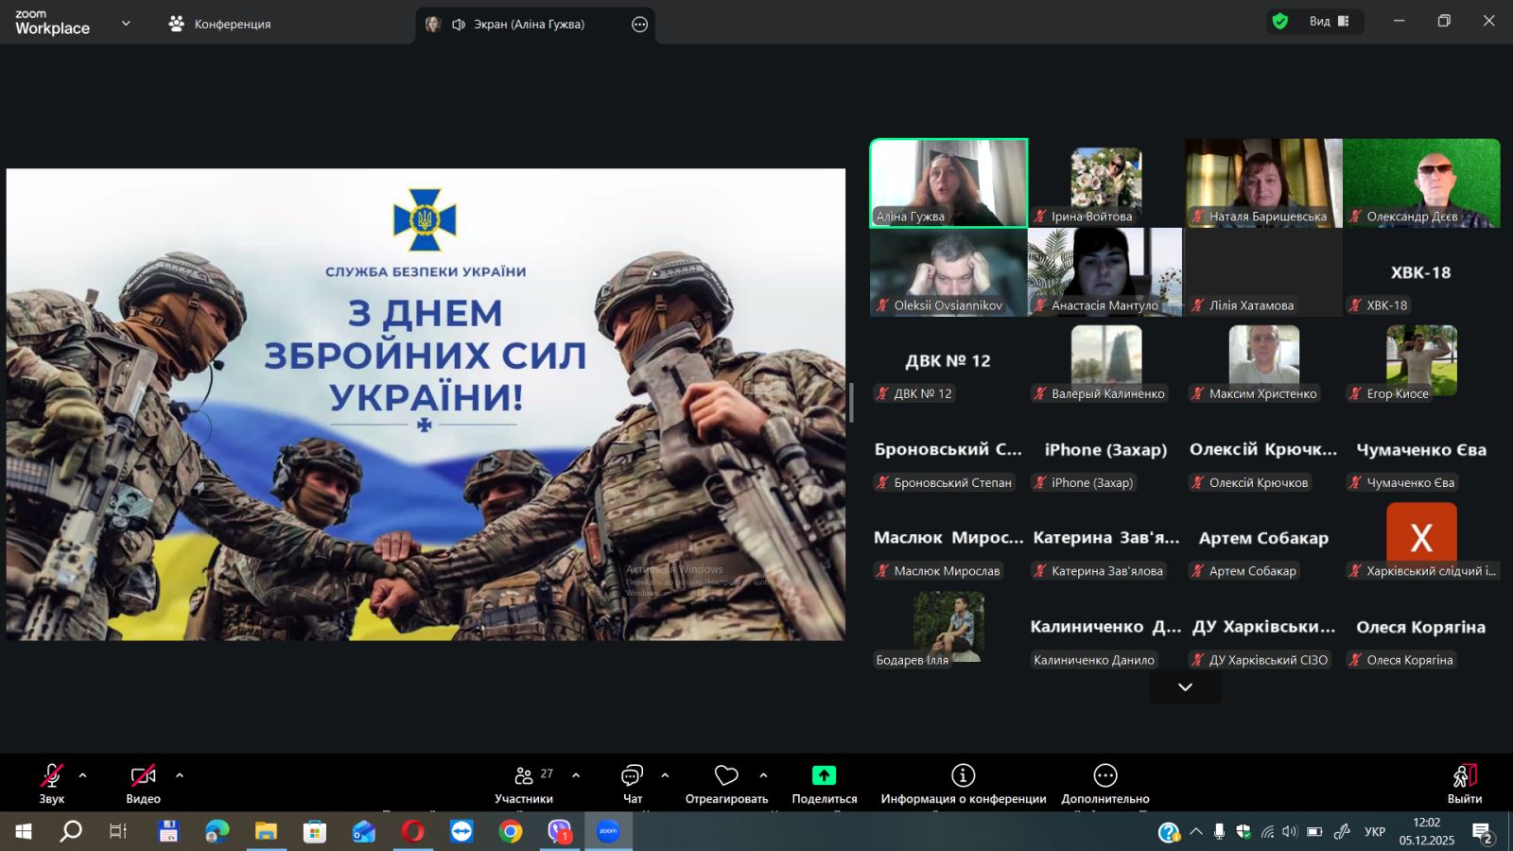This screenshot has width=1513, height=851.
Task: Expand video options arrow beside Видео
Action: (x=180, y=775)
